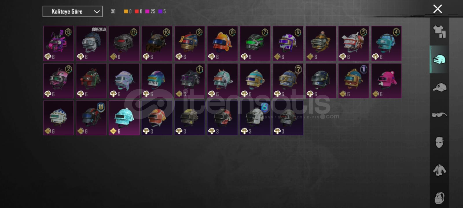The height and width of the screenshot is (208, 463).
Task: Select the piano keyboard helmet skin
Action: 157,81
